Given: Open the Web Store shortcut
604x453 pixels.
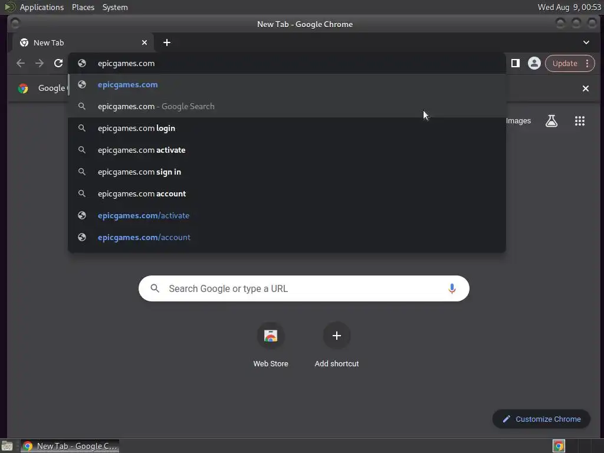Looking at the screenshot, I should coord(271,344).
